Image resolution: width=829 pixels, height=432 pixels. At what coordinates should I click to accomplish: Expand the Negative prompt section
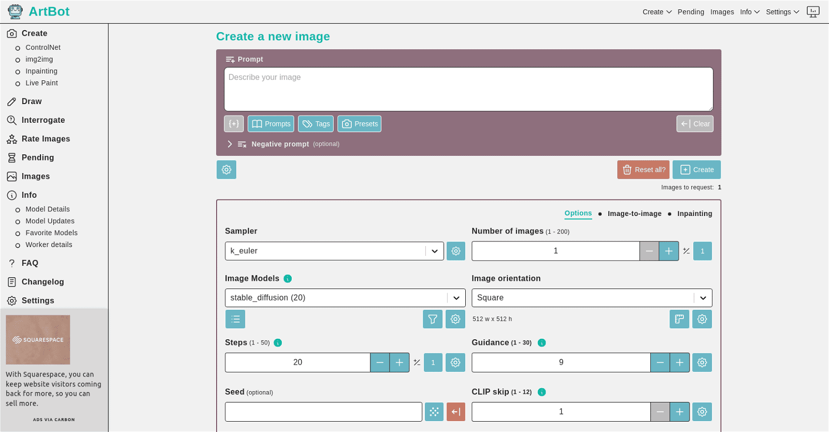point(230,144)
